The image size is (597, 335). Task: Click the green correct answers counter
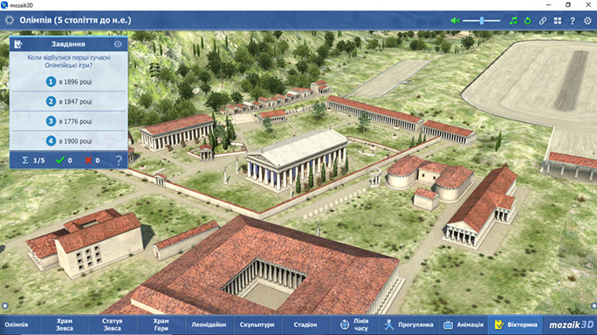coord(64,161)
